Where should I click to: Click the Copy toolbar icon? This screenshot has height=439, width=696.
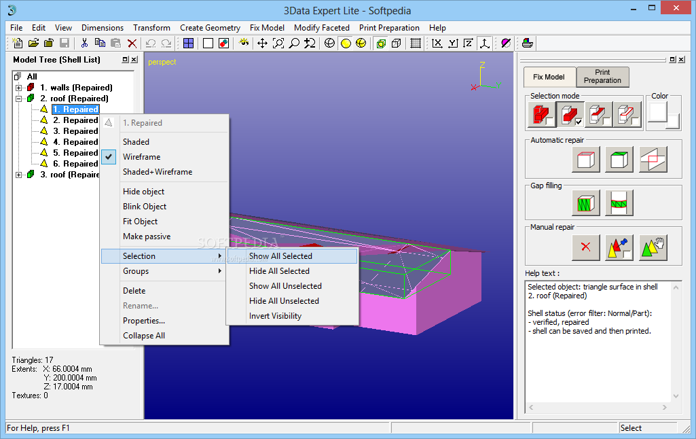[x=100, y=43]
